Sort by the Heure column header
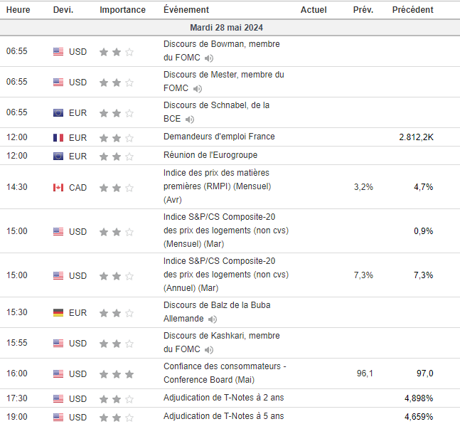The image size is (460, 424). click(x=18, y=10)
